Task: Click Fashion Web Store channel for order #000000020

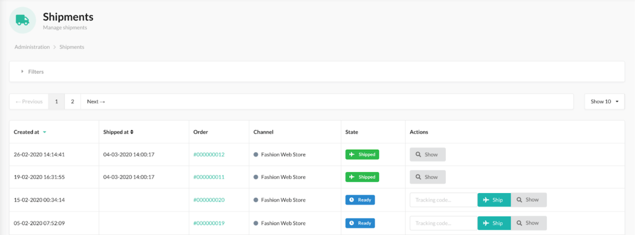Action: click(280, 200)
